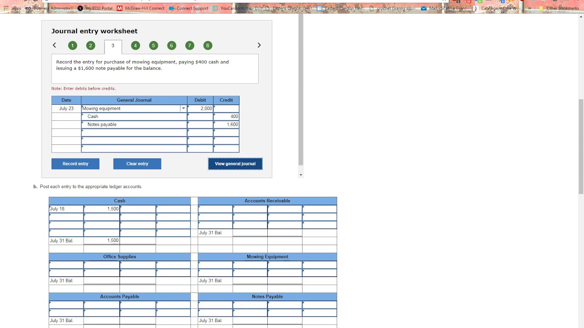The height and width of the screenshot is (328, 584).
Task: Go to next journal entry arrow
Action: (x=259, y=45)
